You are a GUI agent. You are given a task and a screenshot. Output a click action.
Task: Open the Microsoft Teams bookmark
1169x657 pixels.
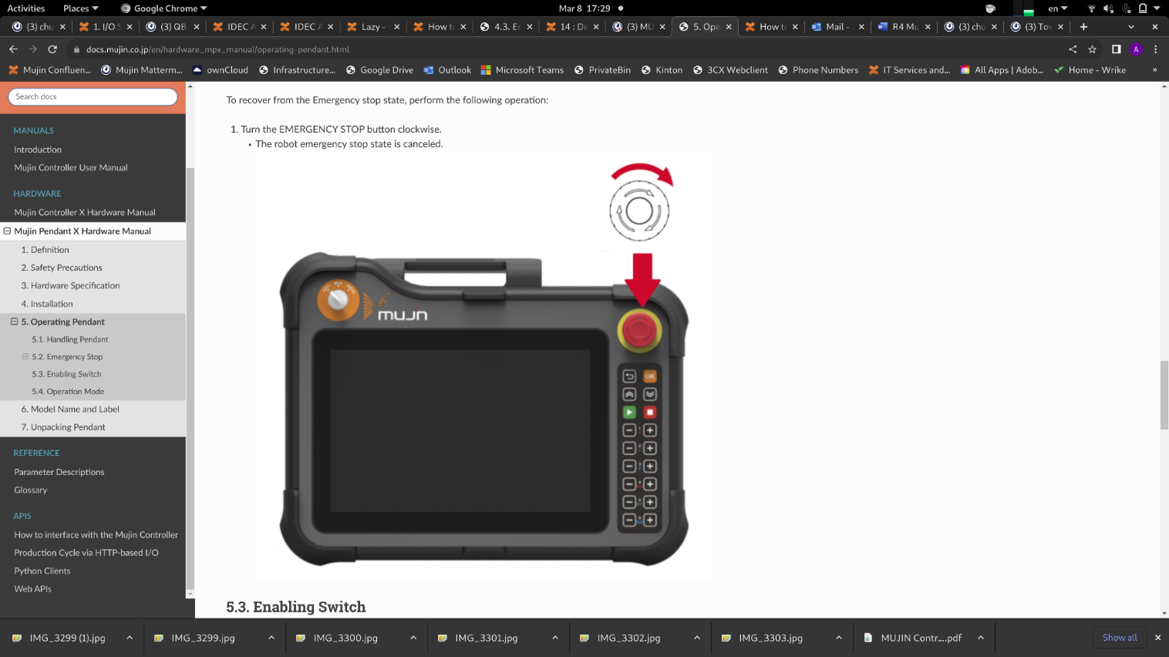pos(522,70)
